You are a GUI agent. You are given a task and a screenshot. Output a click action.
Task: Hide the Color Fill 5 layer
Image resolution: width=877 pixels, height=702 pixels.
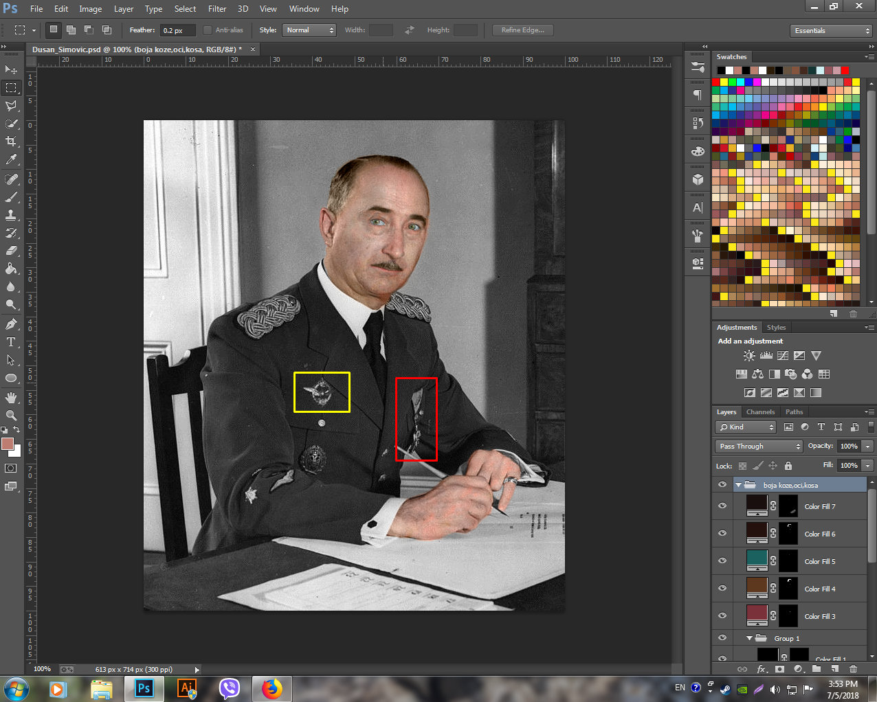(722, 561)
